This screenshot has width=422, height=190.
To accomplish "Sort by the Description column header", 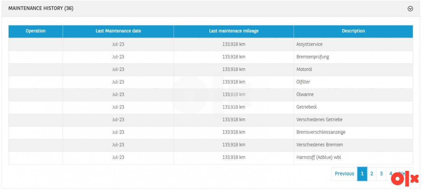I will (x=353, y=31).
